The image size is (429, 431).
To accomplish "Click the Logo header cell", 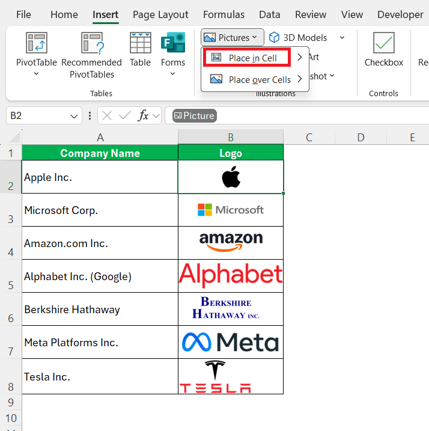I will 231,153.
